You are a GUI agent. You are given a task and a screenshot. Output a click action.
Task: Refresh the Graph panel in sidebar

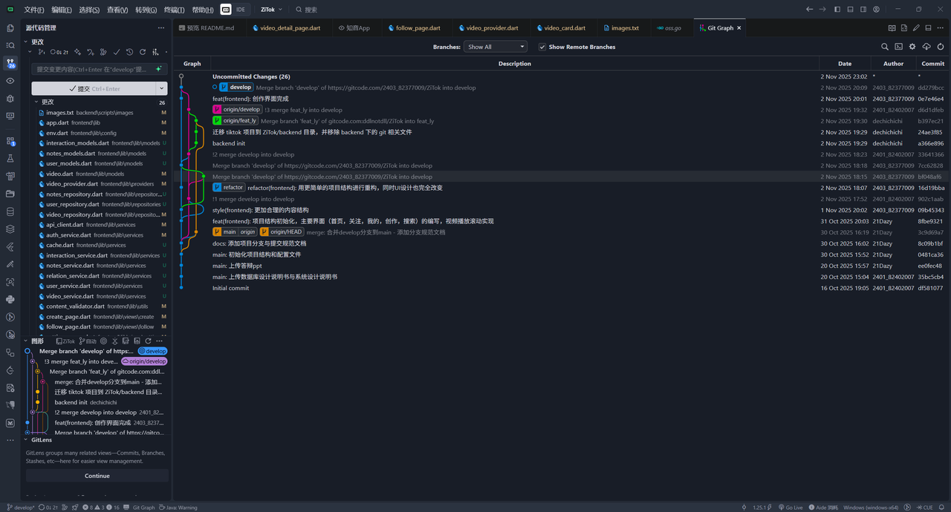(148, 341)
